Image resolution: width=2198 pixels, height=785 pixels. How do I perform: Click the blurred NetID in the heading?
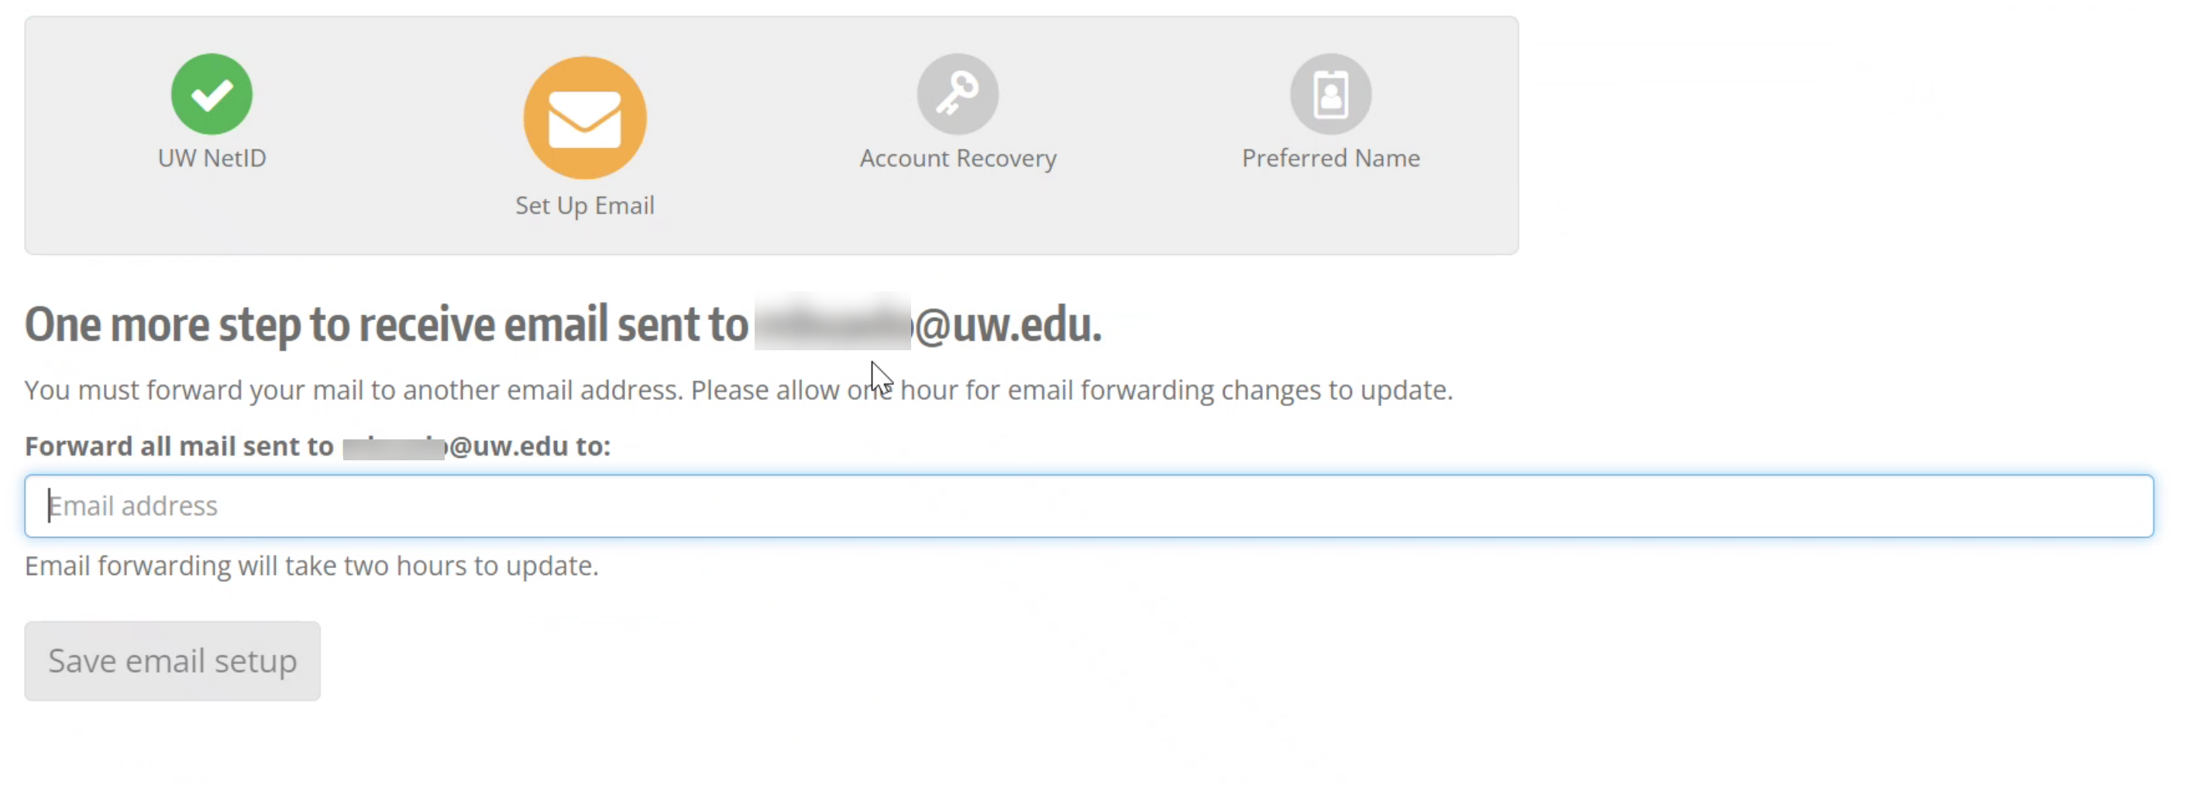(x=832, y=323)
